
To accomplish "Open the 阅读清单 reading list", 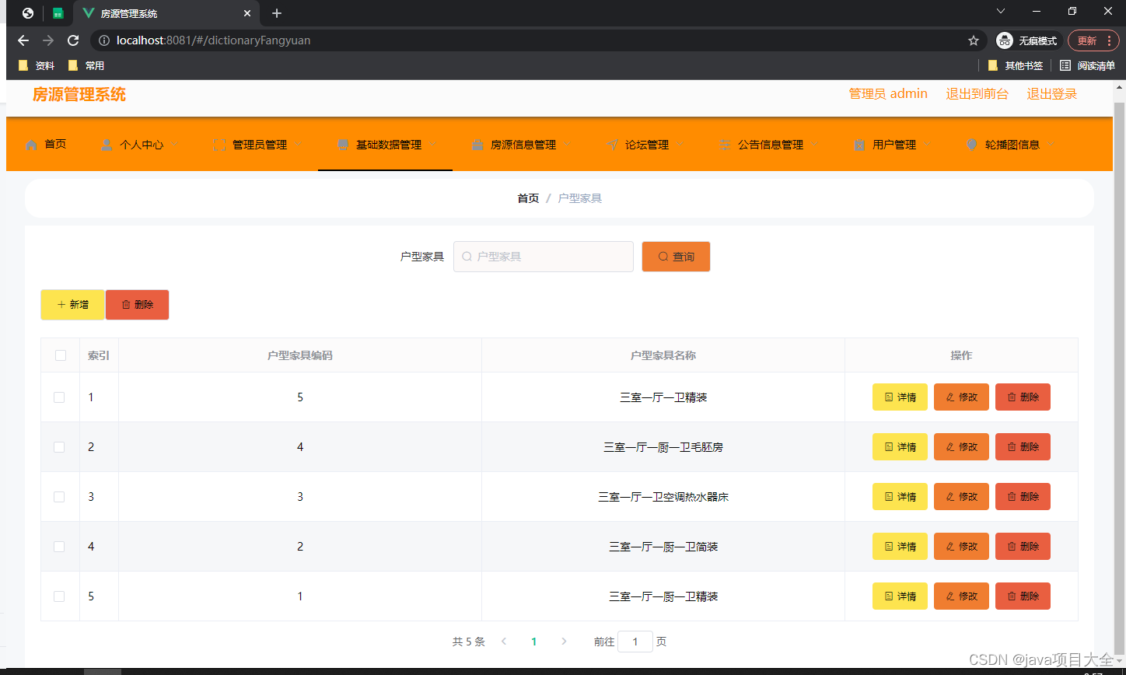I will coord(1087,65).
